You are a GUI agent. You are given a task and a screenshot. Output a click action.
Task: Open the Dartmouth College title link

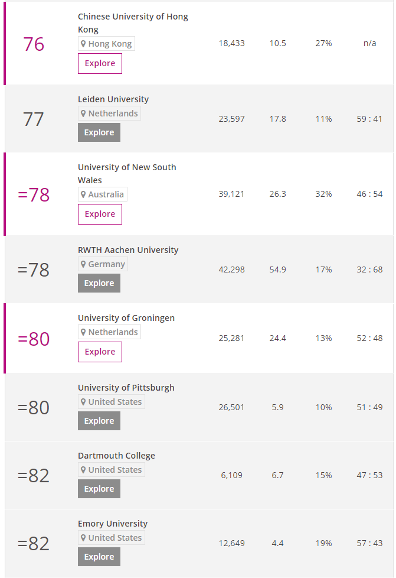[116, 456]
